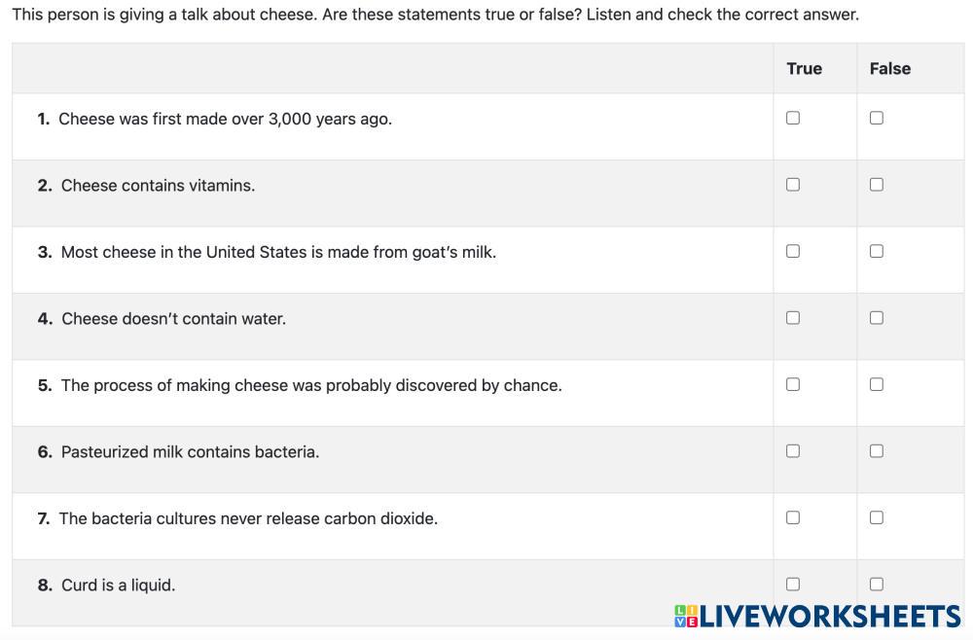This screenshot has width=973, height=640.
Task: Select True for 'Cheese doesn't contain water'
Action: pos(793,318)
